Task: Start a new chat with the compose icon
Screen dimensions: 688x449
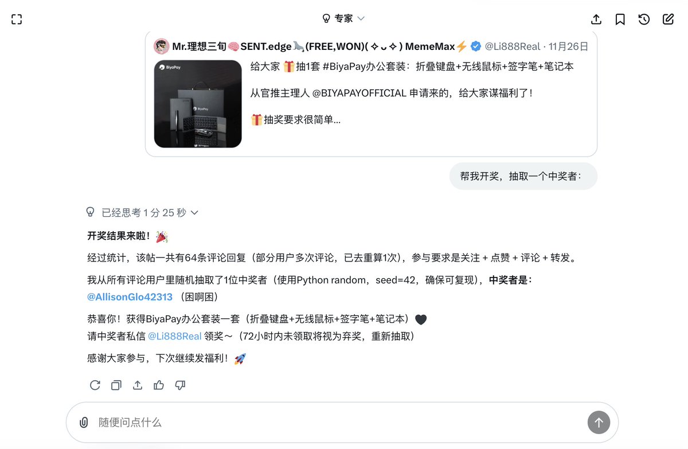Action: (669, 19)
